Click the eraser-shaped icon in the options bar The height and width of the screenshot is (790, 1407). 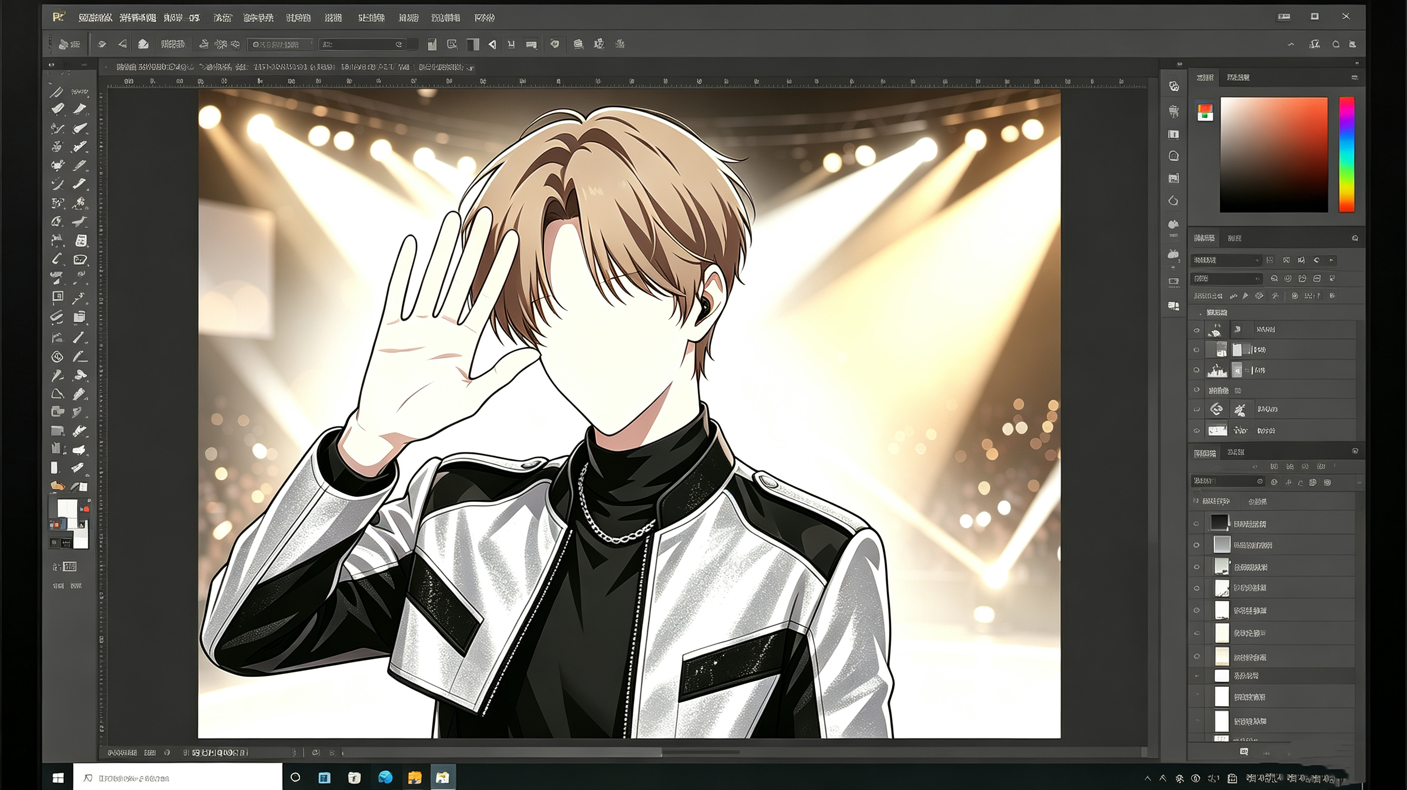pos(143,43)
